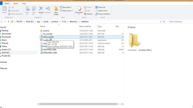The image size is (193, 108).
Task: Open Pictures in the navigation pane
Action: tap(5, 43)
